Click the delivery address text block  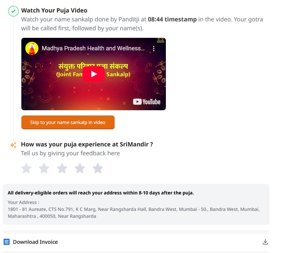point(134,213)
